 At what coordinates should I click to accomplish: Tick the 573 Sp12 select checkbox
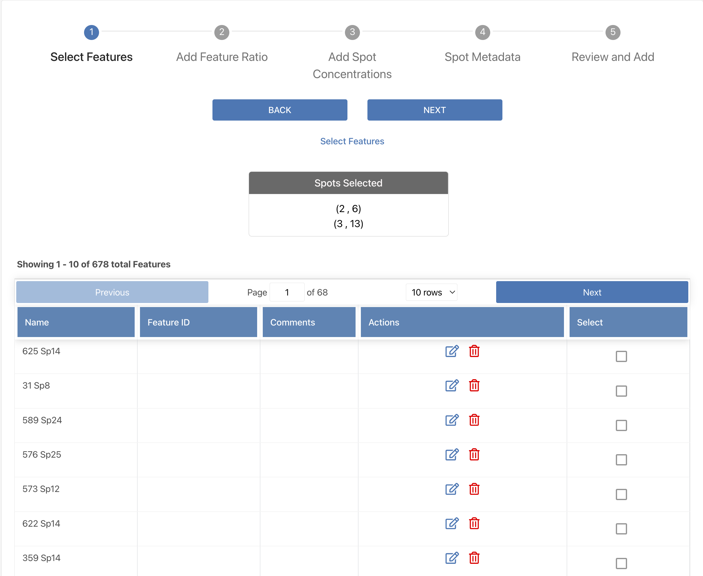(621, 494)
